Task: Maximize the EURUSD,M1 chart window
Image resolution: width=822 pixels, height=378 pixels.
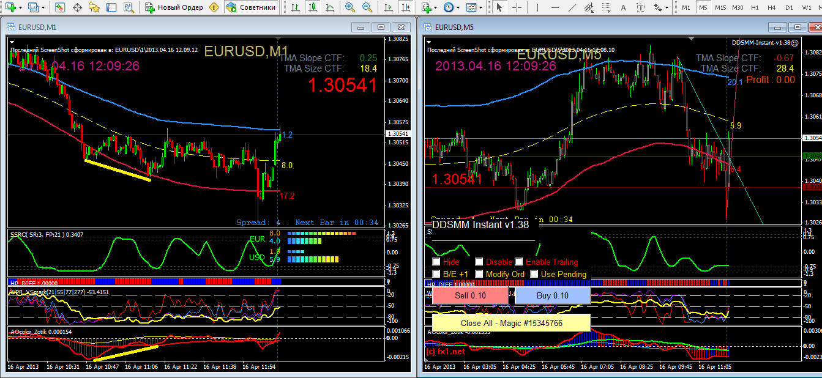Action: 380,28
